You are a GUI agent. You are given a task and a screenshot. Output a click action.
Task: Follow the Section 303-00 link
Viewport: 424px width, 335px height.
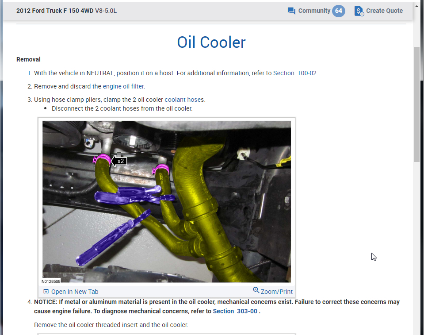pos(235,311)
